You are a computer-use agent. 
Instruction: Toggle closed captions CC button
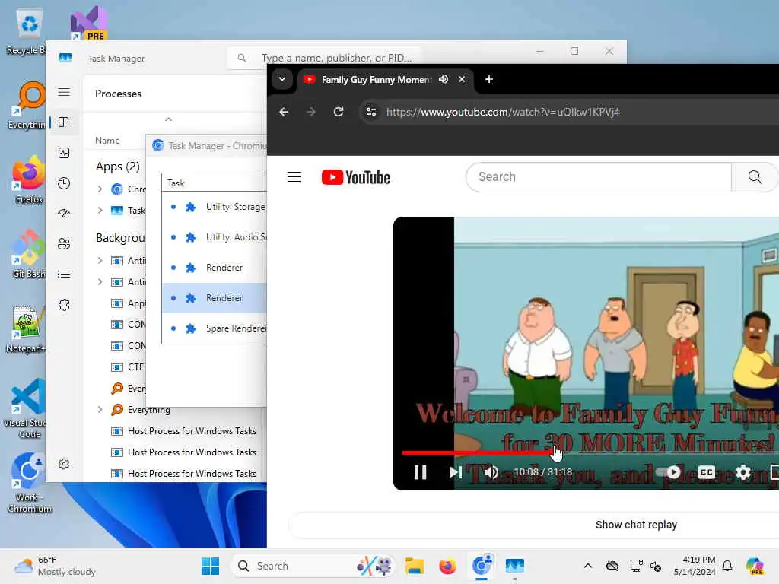click(707, 471)
